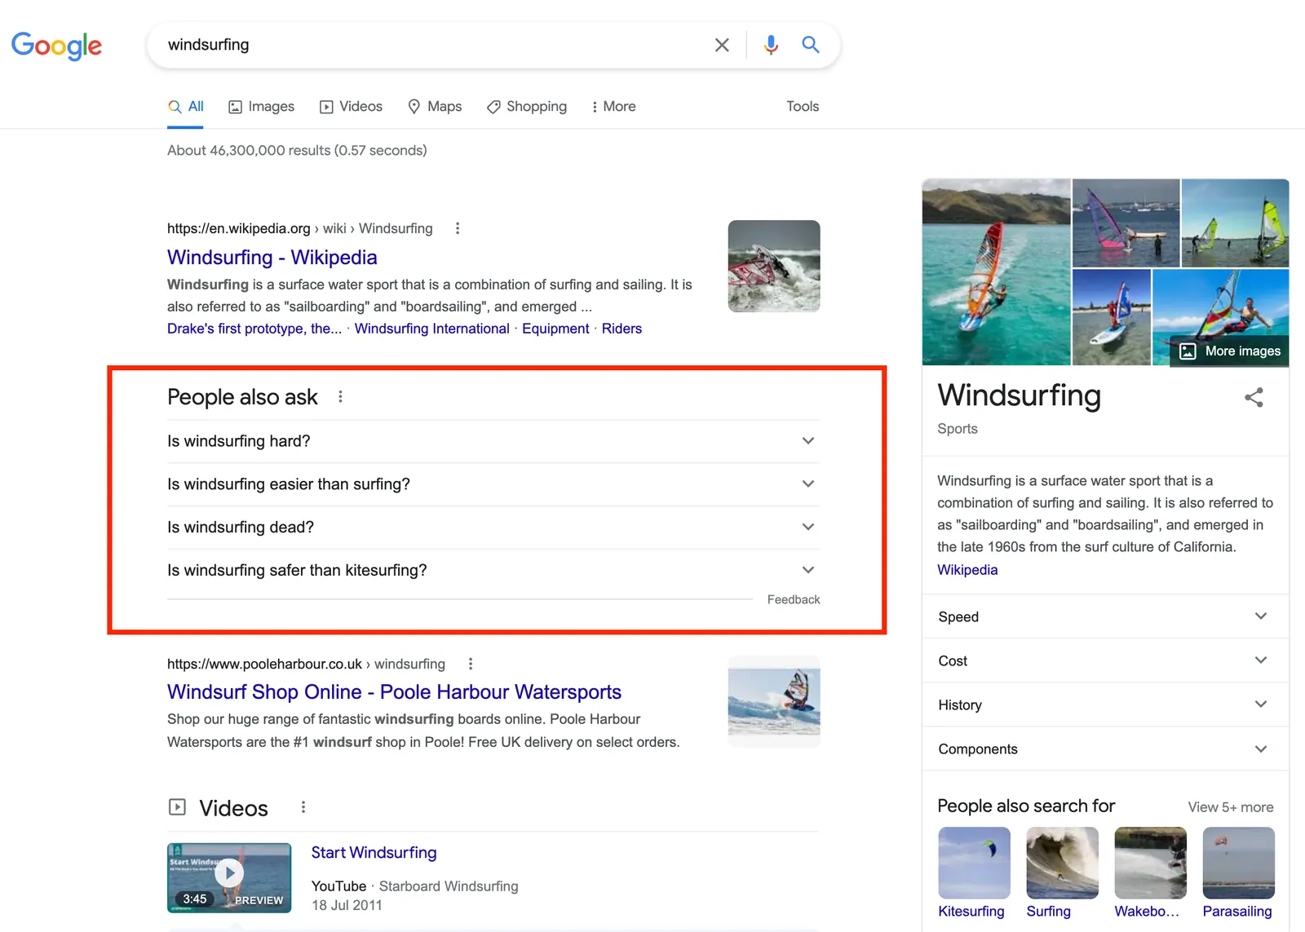This screenshot has width=1305, height=932.
Task: Click the Google logo
Action: pyautogui.click(x=56, y=46)
